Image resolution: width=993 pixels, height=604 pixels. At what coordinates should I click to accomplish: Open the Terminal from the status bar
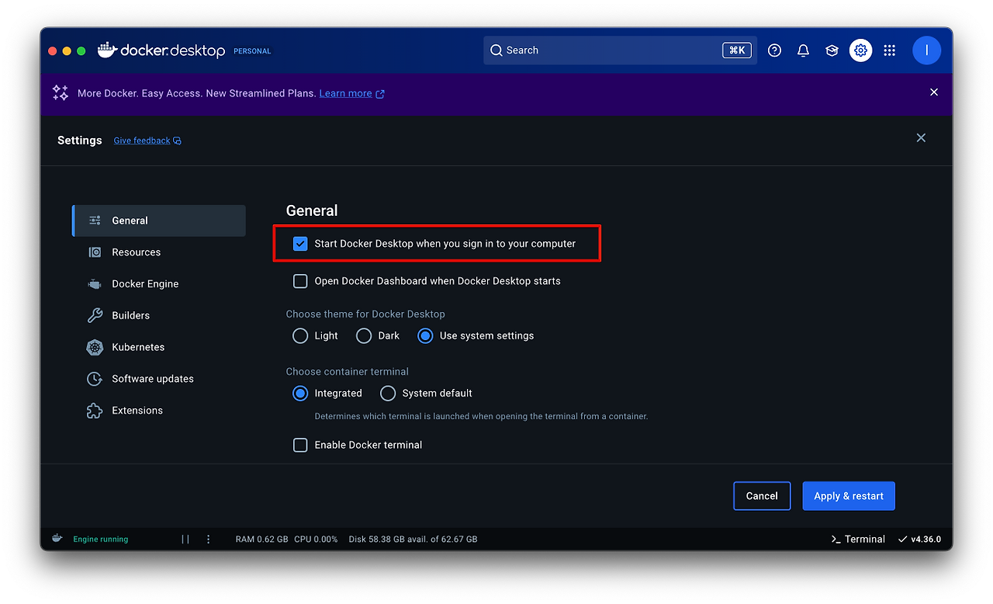coord(857,539)
